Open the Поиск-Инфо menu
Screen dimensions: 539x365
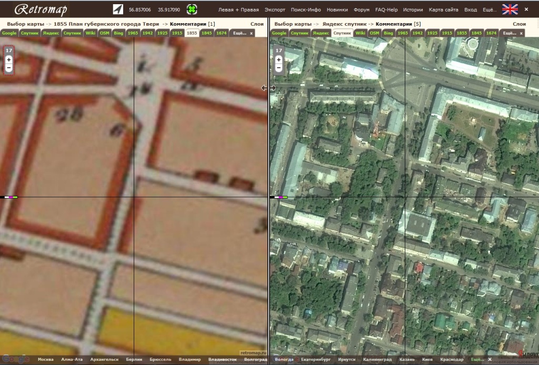coord(306,9)
